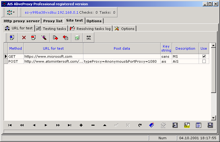Click the POST method cell

16,61
